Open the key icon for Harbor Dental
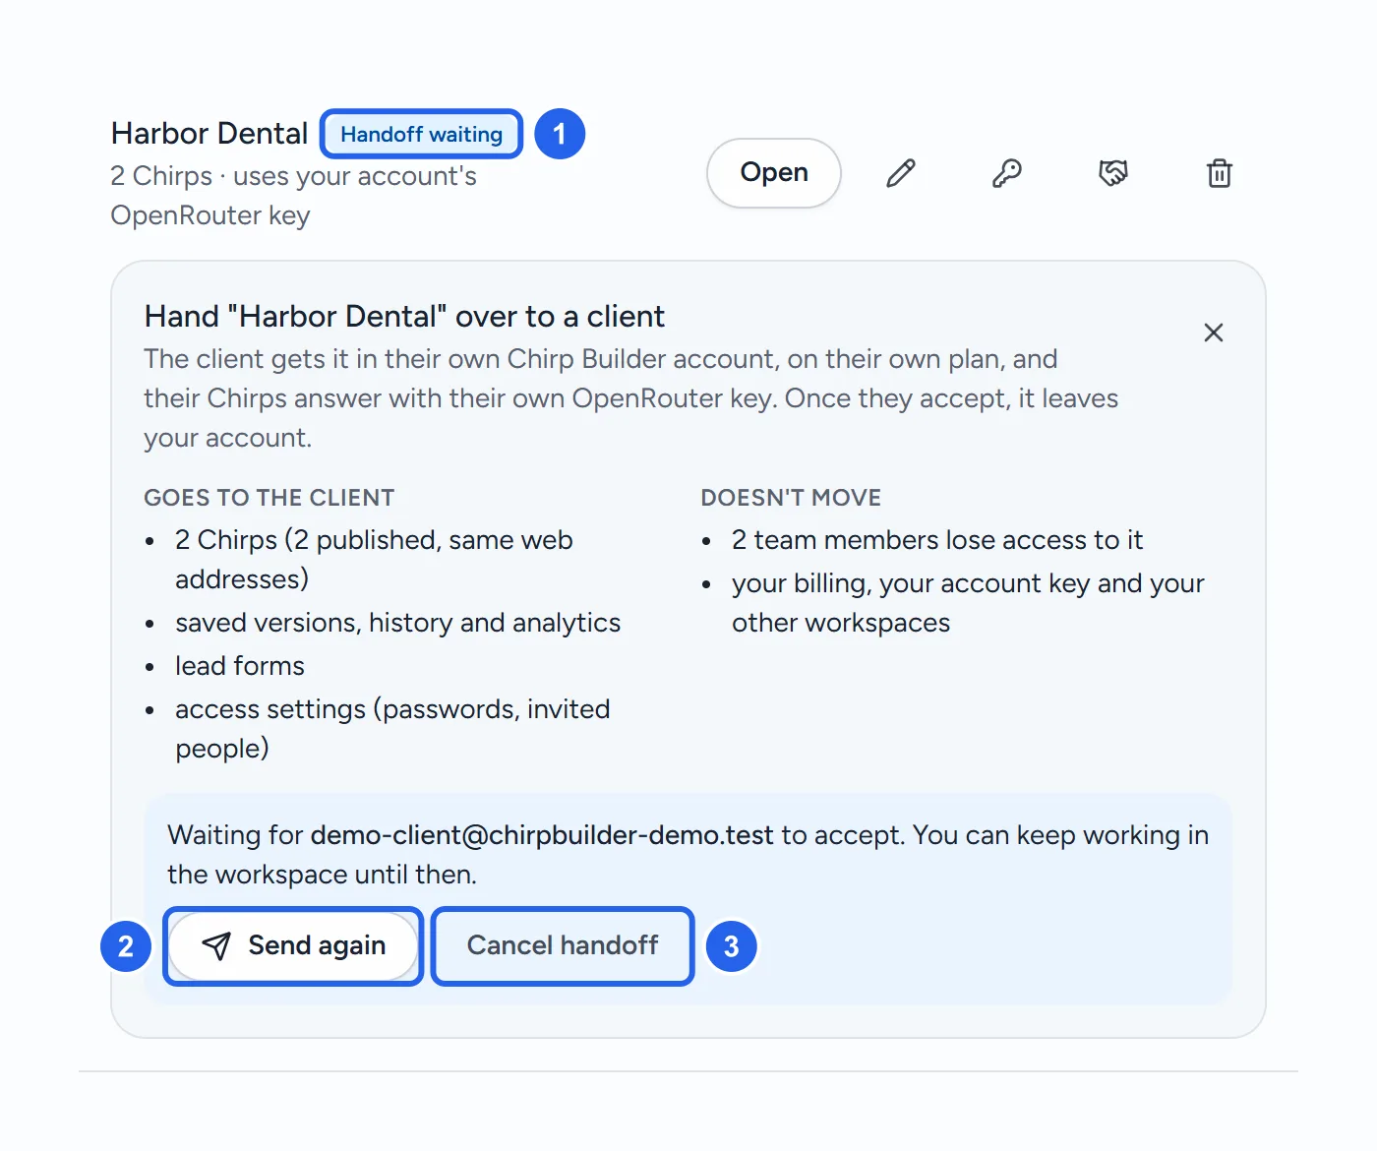Image resolution: width=1377 pixels, height=1151 pixels. (1007, 173)
